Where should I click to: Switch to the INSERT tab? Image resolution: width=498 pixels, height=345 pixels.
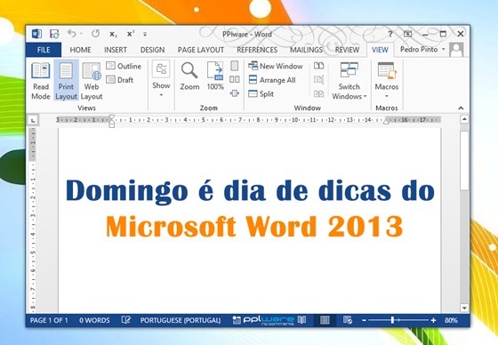(116, 50)
